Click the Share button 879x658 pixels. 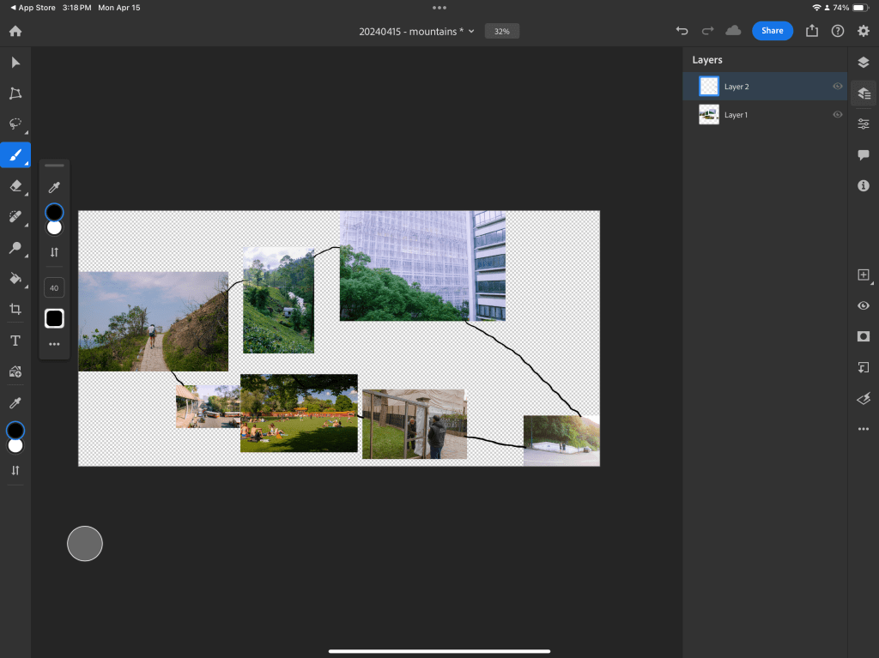pyautogui.click(x=772, y=31)
